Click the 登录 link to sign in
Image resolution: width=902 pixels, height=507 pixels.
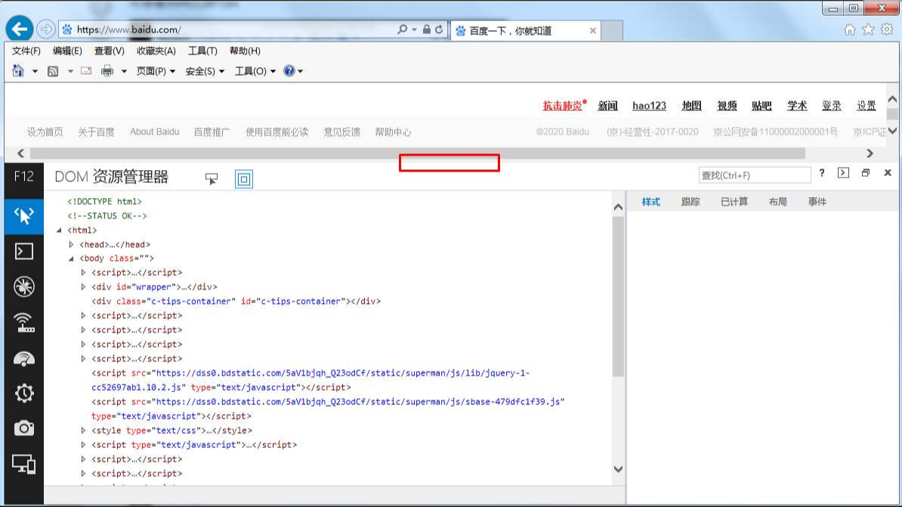pyautogui.click(x=831, y=105)
